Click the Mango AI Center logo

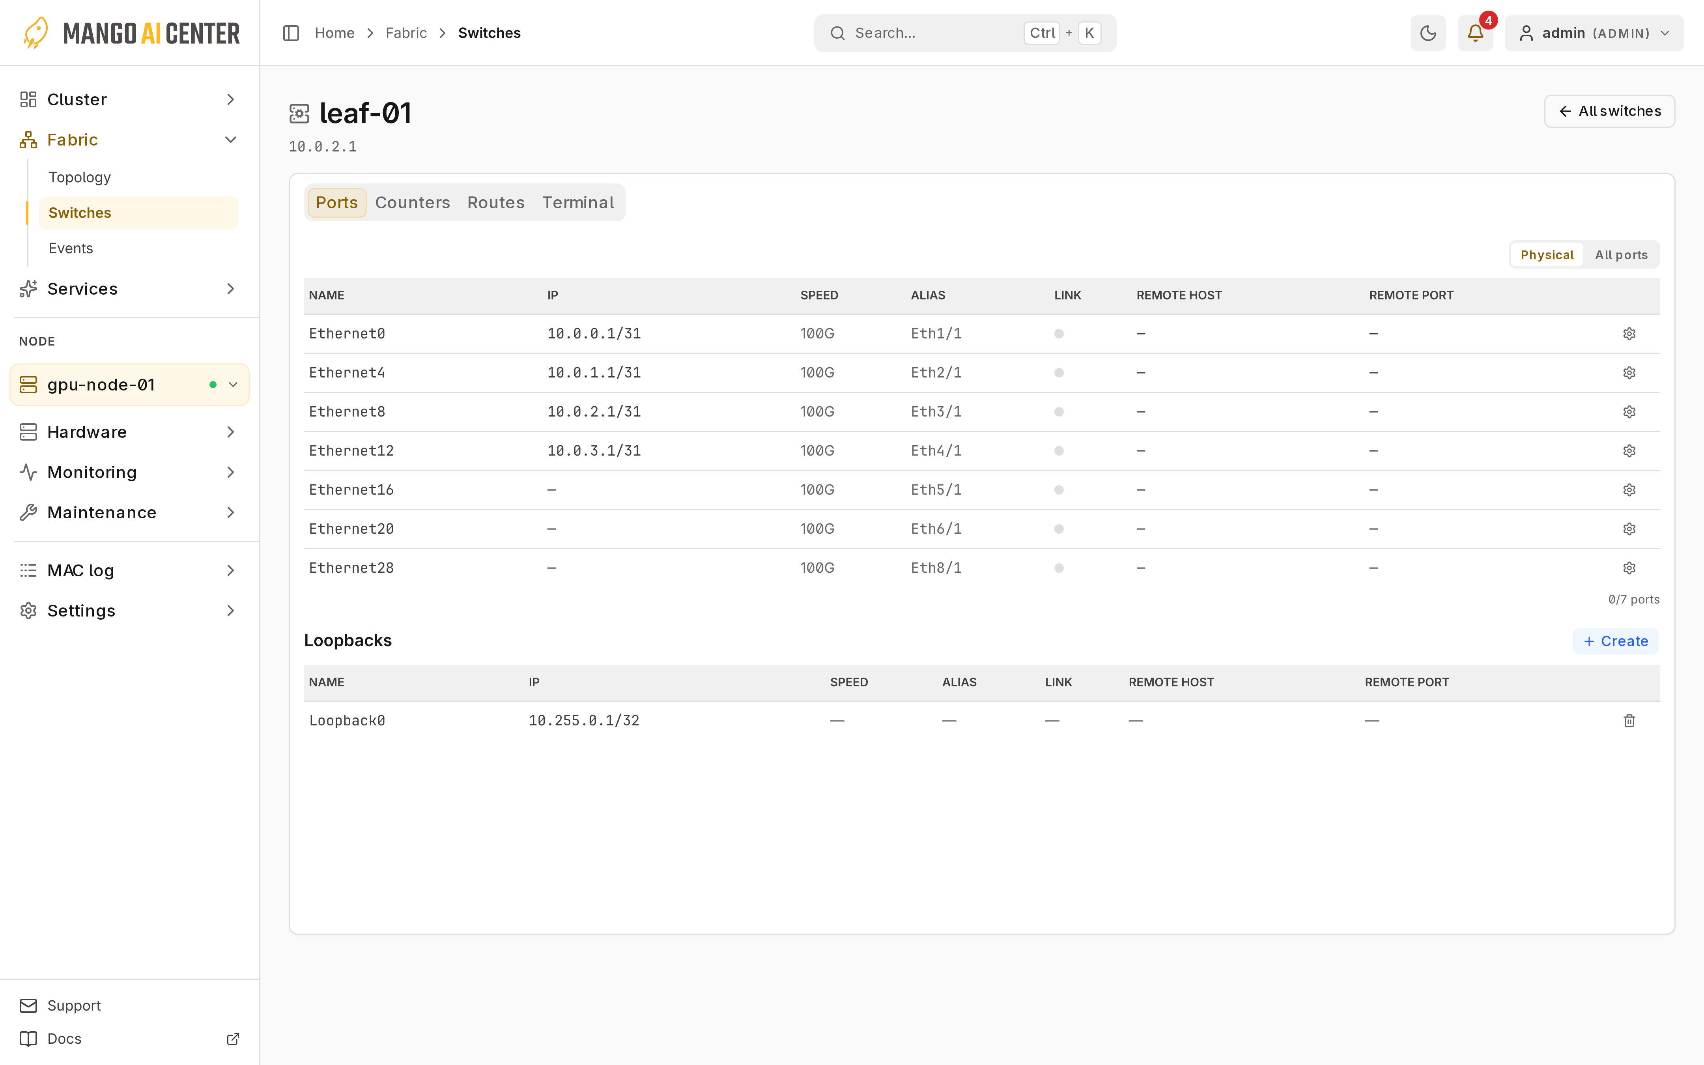[131, 33]
